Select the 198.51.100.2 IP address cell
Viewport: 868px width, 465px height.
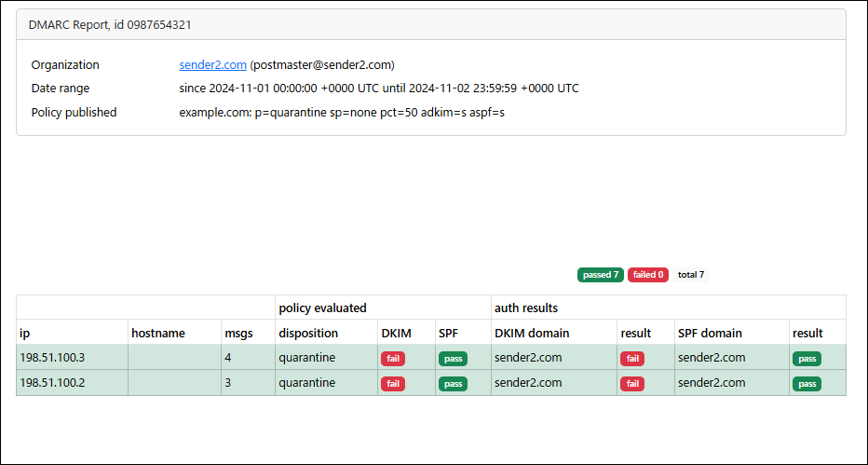72,383
